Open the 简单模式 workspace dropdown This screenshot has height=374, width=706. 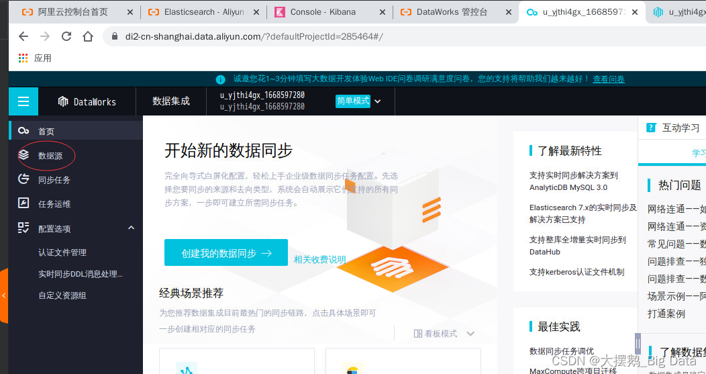pos(358,101)
